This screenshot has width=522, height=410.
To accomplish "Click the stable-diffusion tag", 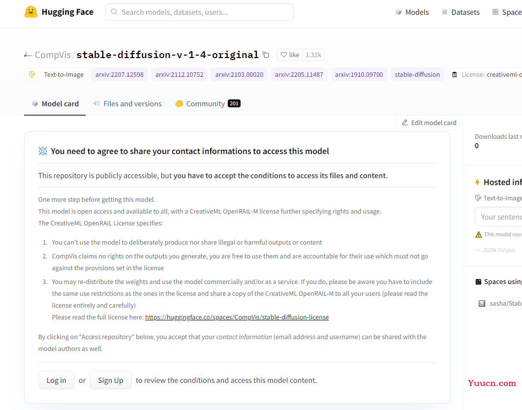I will (x=417, y=75).
